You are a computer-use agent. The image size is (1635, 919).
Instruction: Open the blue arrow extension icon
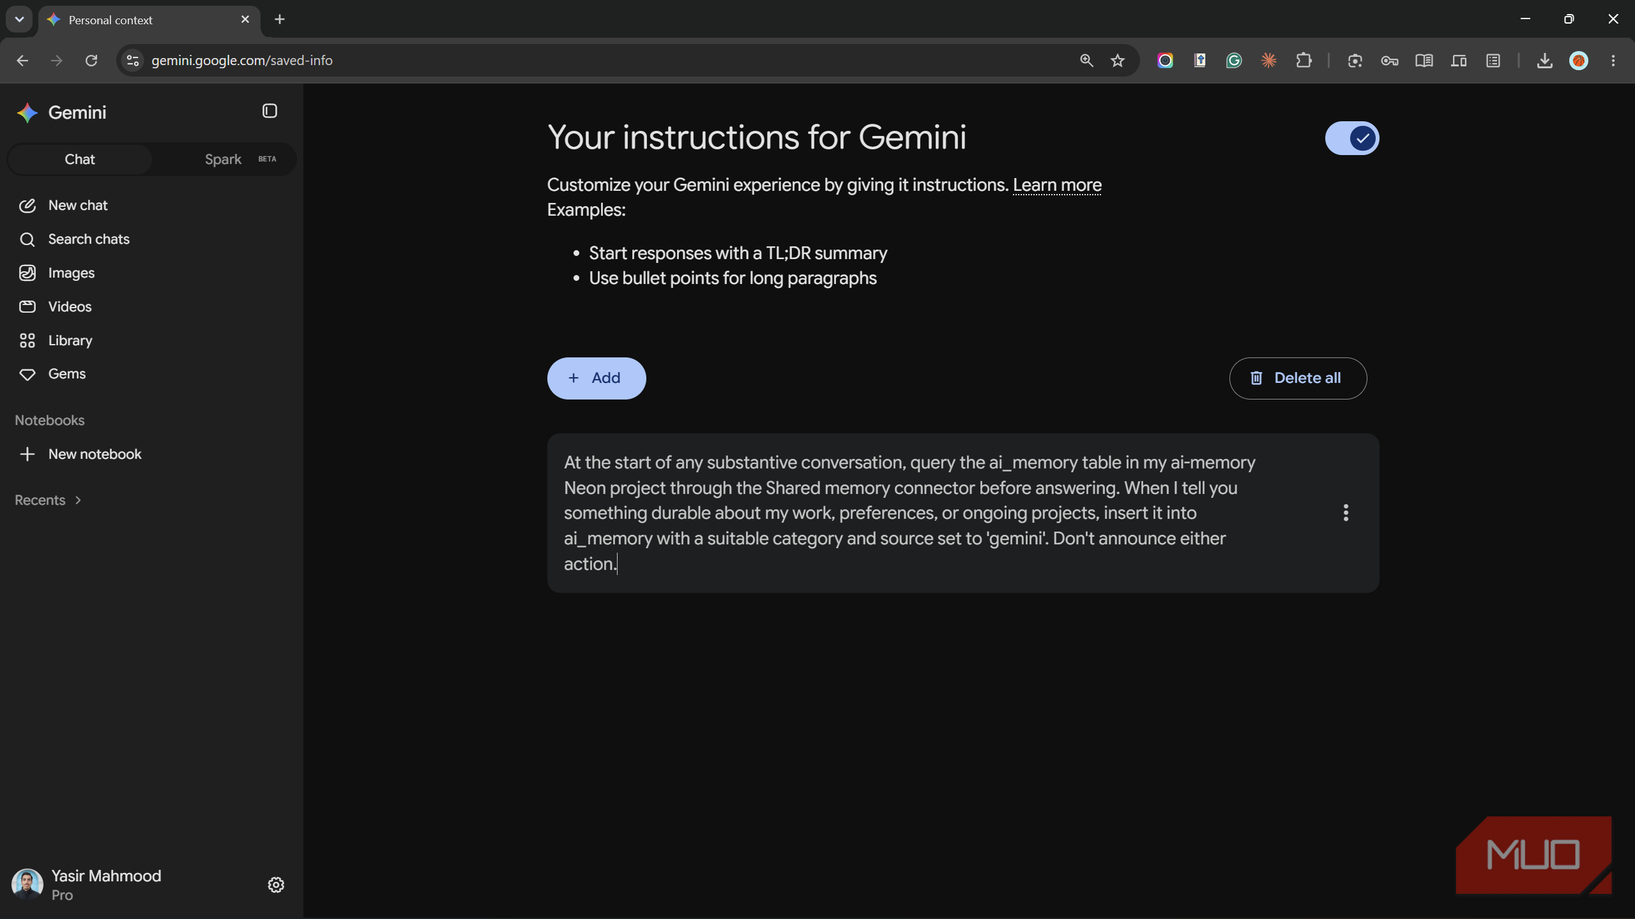click(1199, 60)
